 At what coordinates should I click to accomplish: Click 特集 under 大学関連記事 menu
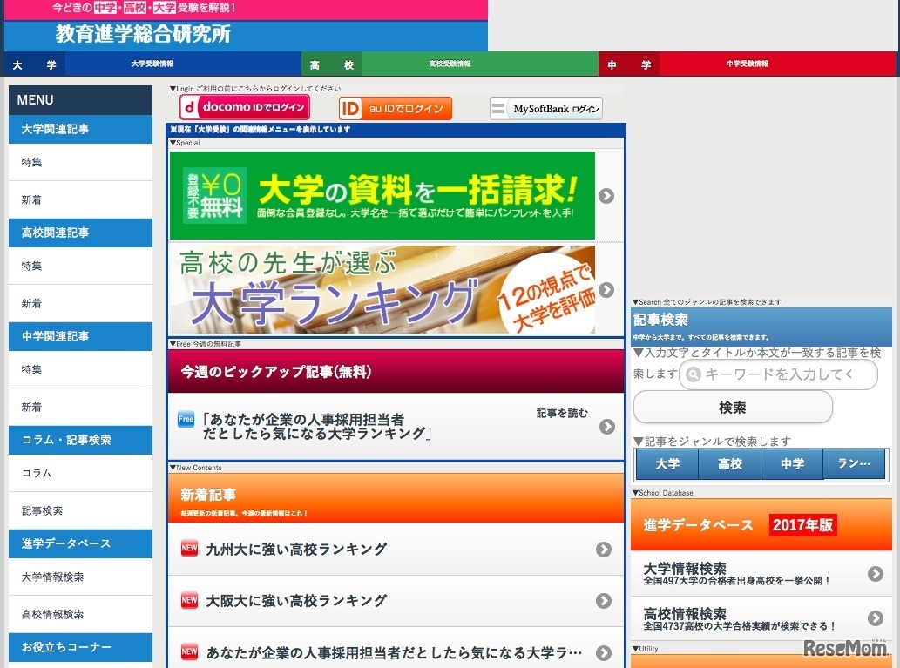(x=80, y=162)
